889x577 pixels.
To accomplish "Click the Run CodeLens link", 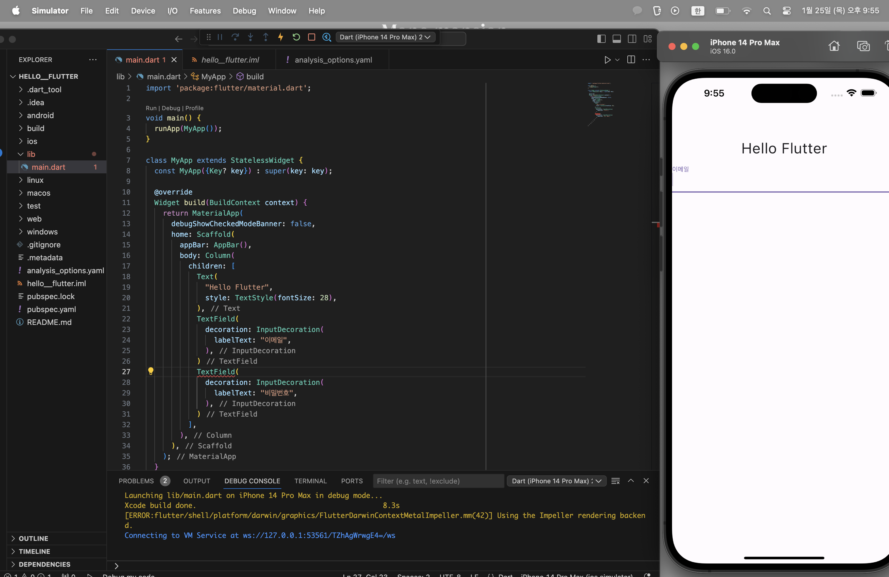I will point(151,108).
